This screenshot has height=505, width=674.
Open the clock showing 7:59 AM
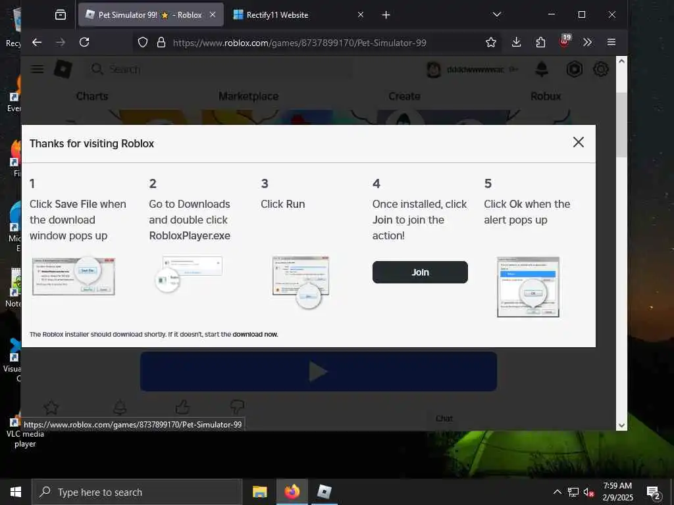617,492
